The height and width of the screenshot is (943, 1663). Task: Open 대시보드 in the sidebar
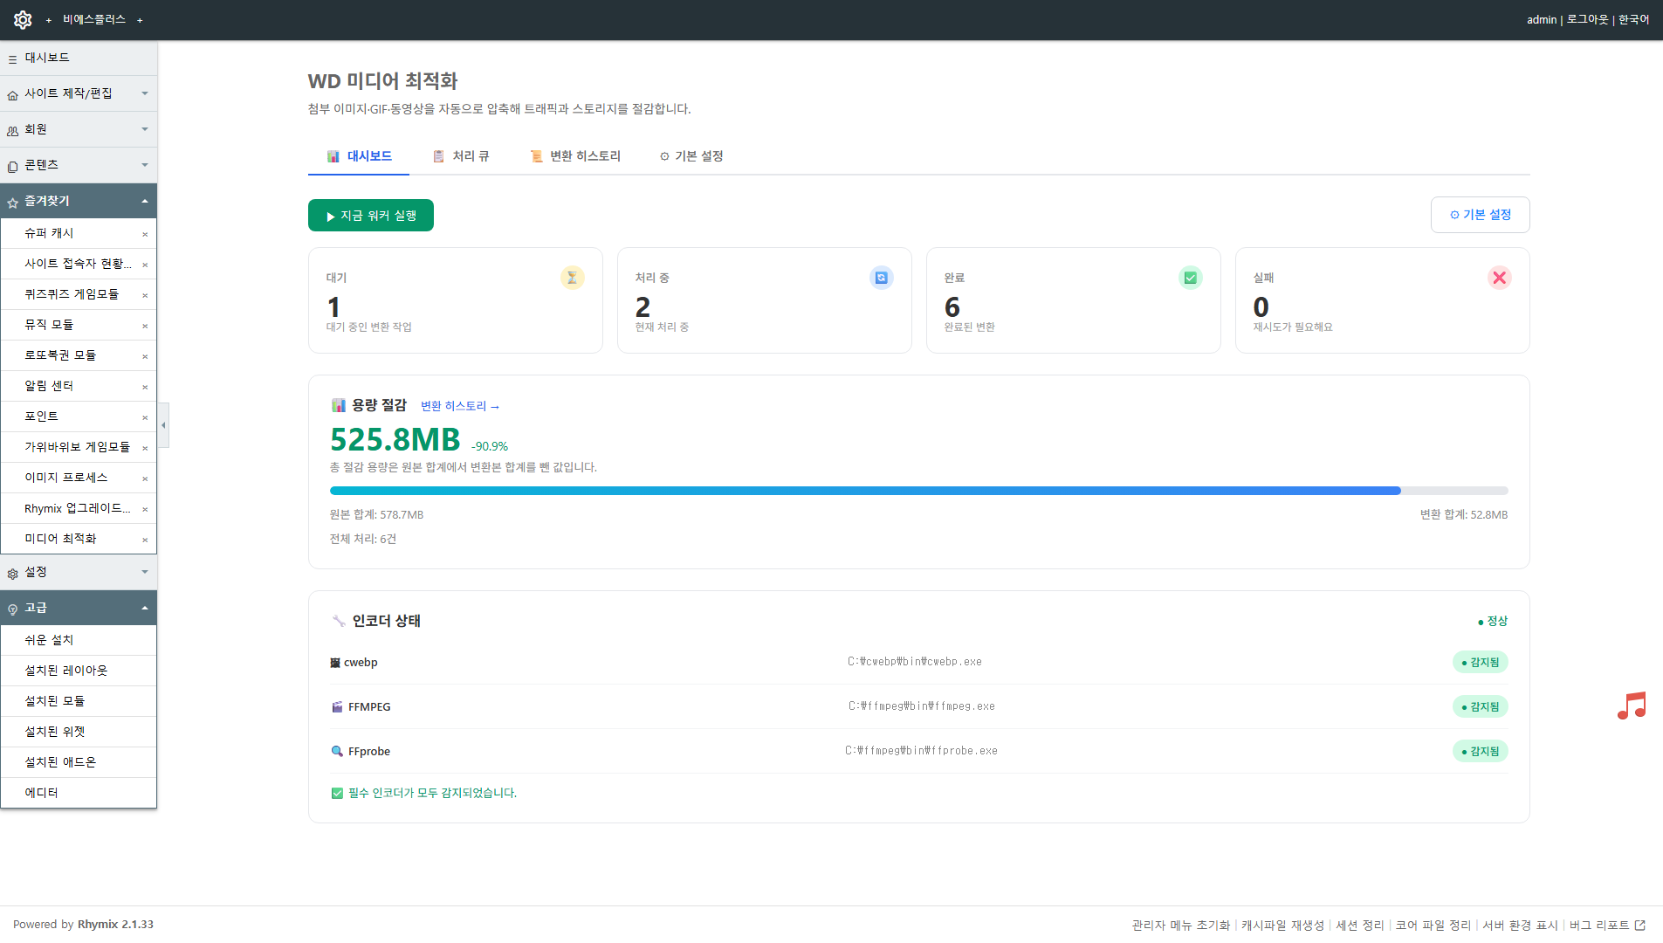pyautogui.click(x=79, y=58)
